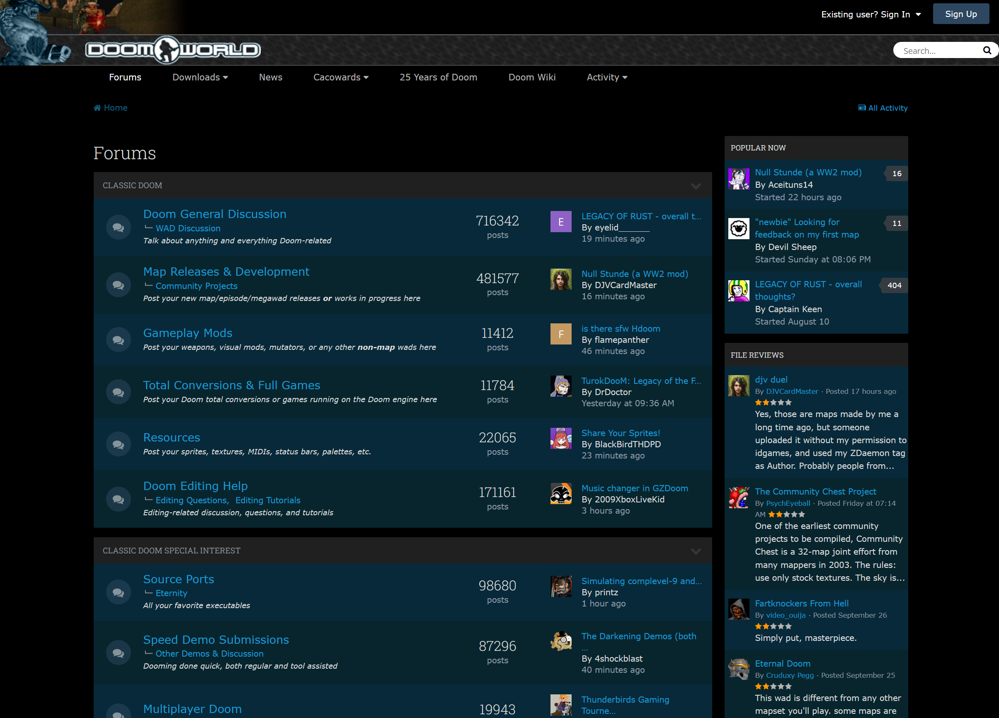This screenshot has height=718, width=999.
Task: Click Gameplay Mods forum bubble icon
Action: (x=118, y=340)
